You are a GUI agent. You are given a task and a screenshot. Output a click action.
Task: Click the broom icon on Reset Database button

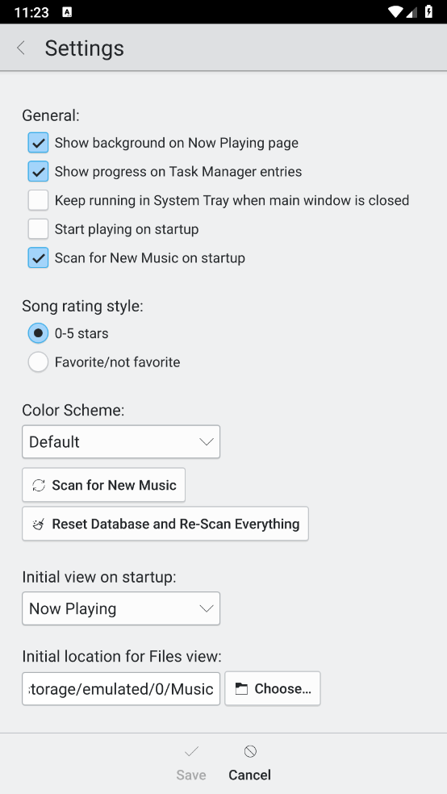coord(39,524)
